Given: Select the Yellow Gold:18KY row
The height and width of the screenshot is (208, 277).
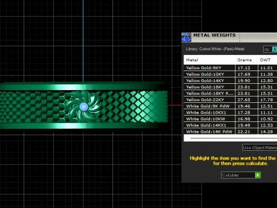Looking at the screenshot, I should [230, 87].
